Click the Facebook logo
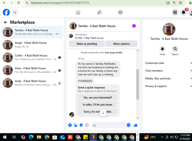 (x=6, y=12)
